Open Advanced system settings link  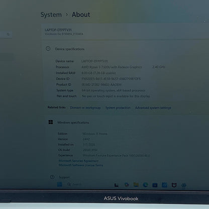pyautogui.click(x=153, y=108)
